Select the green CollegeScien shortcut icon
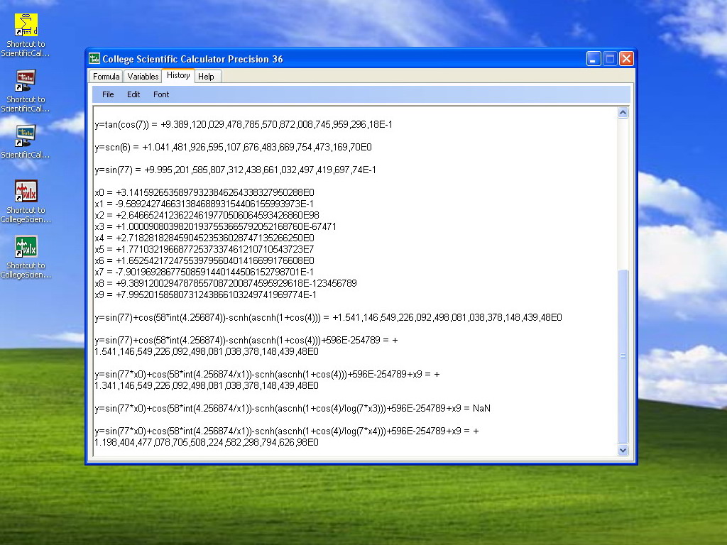The height and width of the screenshot is (545, 727). (x=26, y=257)
